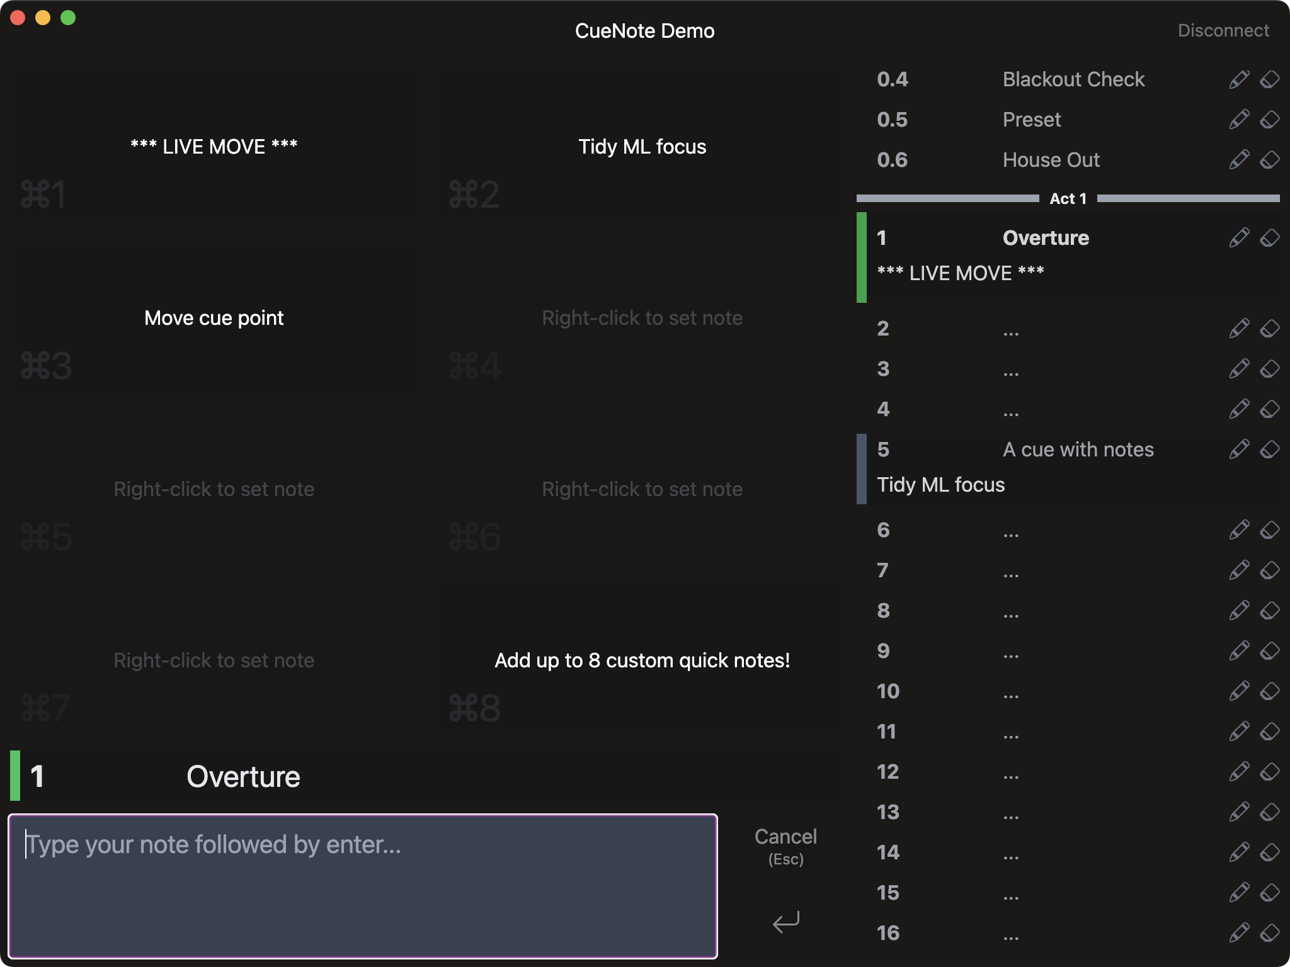Apply the 'Move cue point' quick note
The width and height of the screenshot is (1290, 967).
pos(214,317)
